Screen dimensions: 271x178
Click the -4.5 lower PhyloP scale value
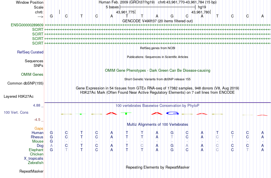point(37,120)
